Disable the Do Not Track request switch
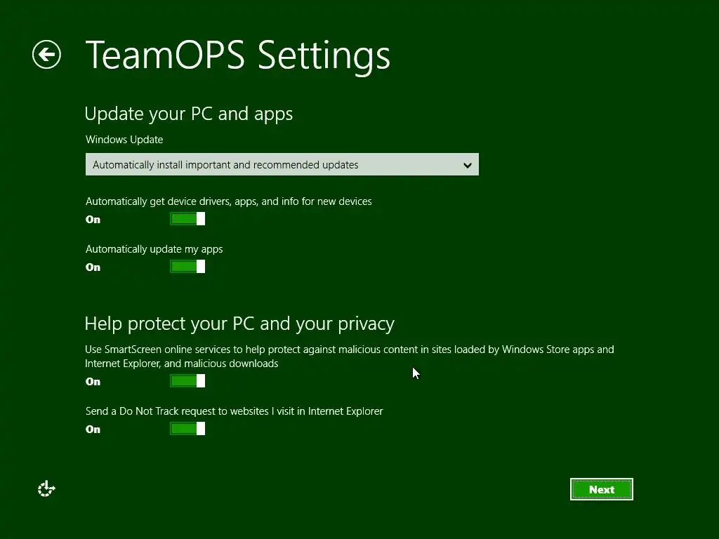This screenshot has width=719, height=539. pos(187,429)
